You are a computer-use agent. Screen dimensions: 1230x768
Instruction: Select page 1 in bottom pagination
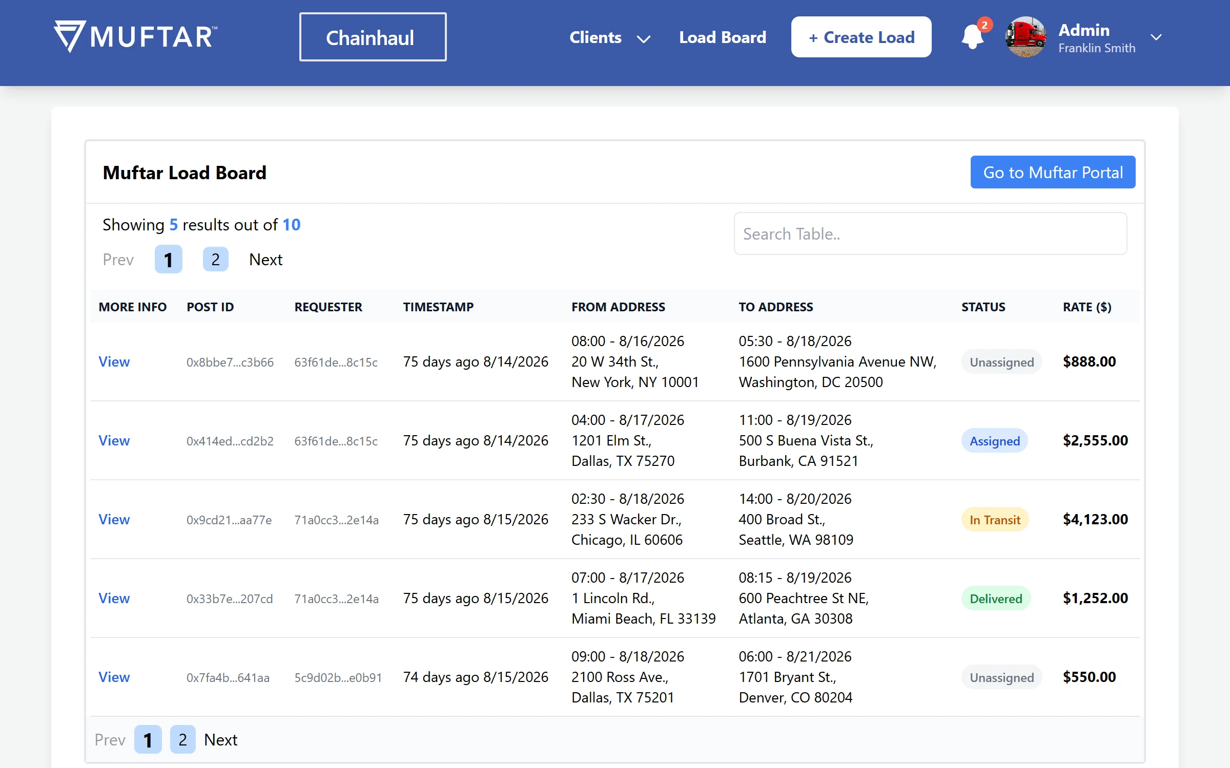point(148,739)
